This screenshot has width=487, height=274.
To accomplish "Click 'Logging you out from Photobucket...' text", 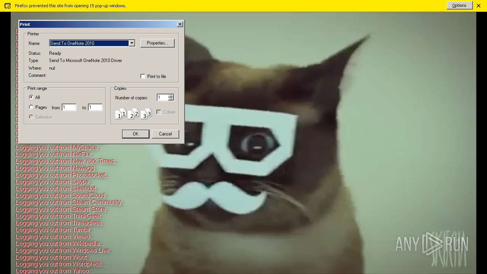I will pos(62,175).
